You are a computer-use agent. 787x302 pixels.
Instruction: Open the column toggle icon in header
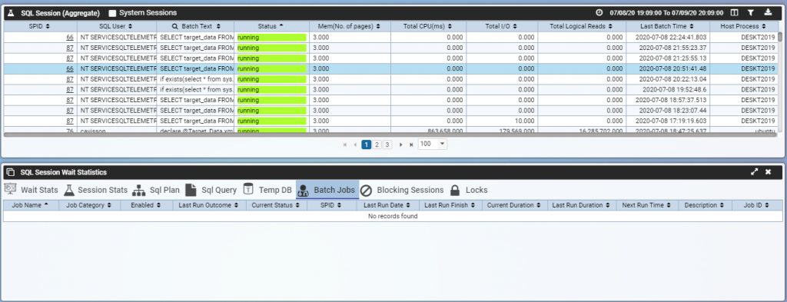(x=734, y=12)
